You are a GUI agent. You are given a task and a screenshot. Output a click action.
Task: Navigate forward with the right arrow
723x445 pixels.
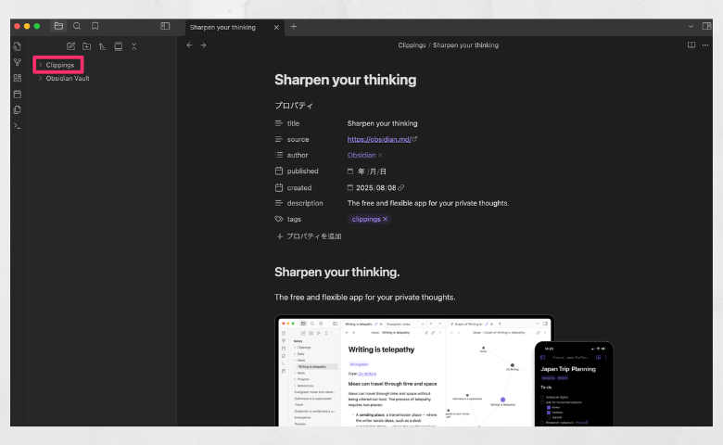click(x=203, y=45)
